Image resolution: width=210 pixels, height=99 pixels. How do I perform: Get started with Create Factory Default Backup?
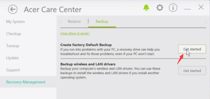pos(192,49)
